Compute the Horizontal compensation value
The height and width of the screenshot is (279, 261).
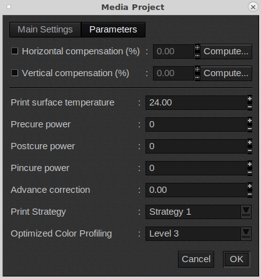pos(226,51)
